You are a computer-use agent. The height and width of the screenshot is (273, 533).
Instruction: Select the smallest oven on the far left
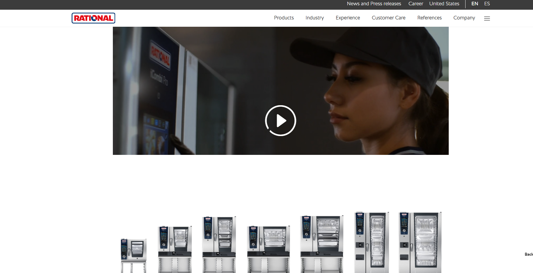click(133, 254)
